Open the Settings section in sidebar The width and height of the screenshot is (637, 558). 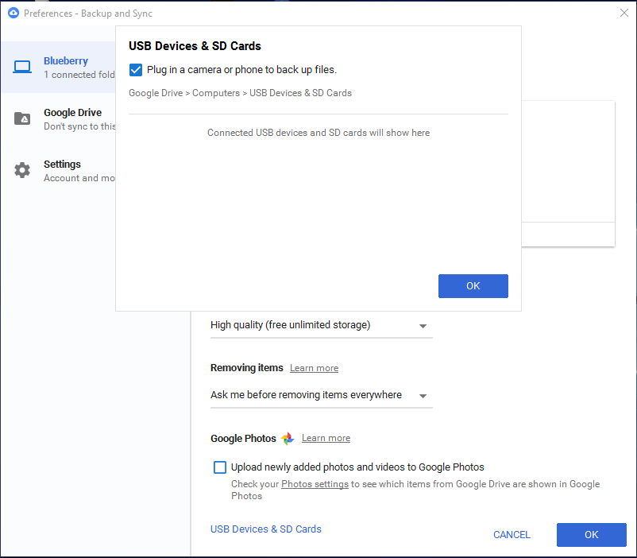tap(59, 170)
